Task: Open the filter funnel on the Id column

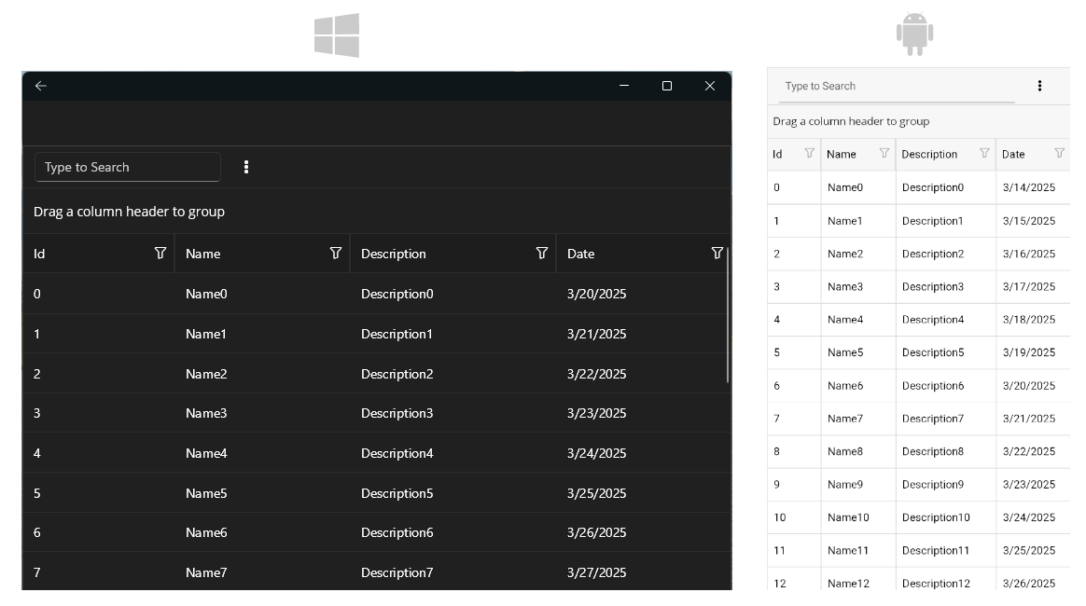Action: coord(160,253)
